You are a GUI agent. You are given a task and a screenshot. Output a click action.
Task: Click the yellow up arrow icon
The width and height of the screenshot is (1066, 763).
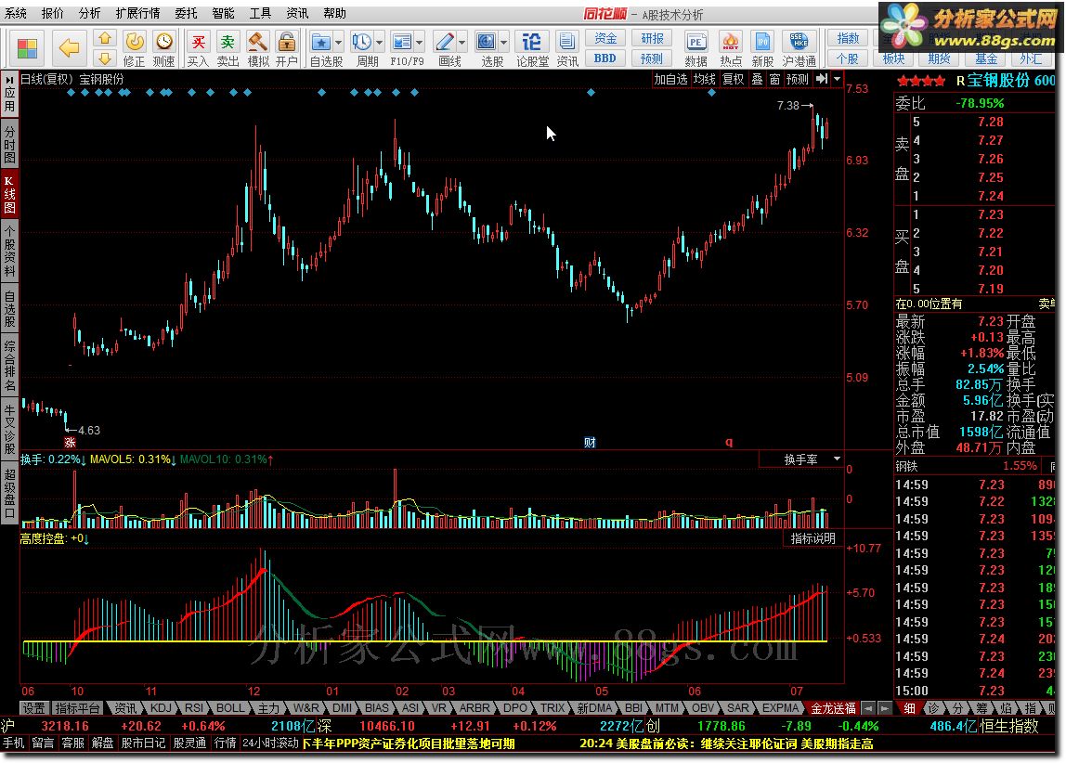105,38
